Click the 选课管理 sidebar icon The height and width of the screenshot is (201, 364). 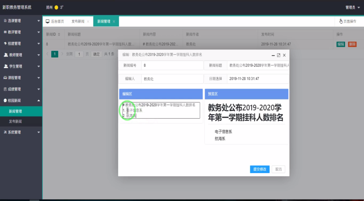click(5, 21)
